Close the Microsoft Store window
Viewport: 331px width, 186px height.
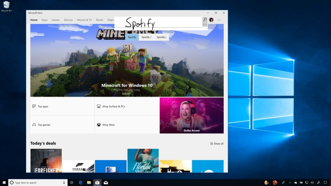coord(224,13)
